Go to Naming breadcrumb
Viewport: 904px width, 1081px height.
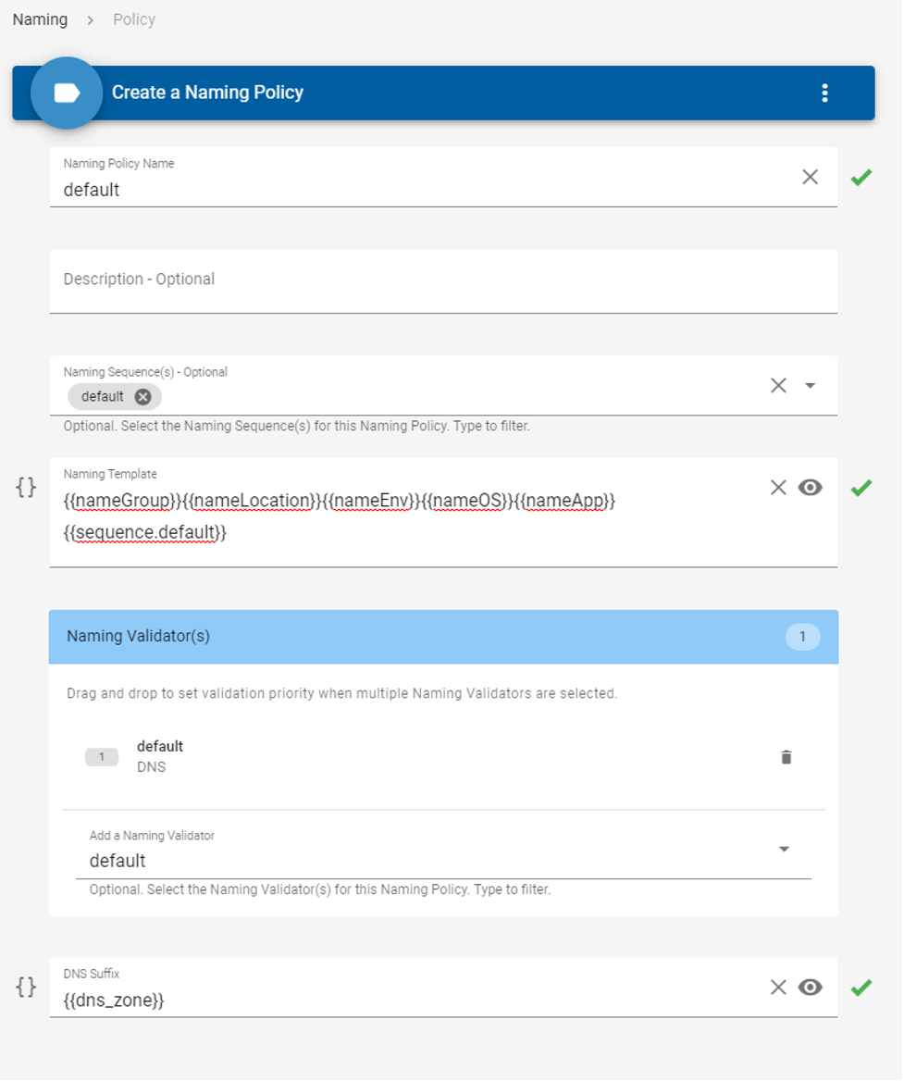click(x=40, y=19)
